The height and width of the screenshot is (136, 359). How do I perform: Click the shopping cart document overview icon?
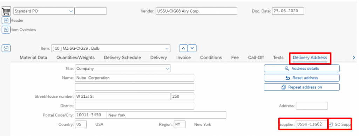(x=6, y=11)
